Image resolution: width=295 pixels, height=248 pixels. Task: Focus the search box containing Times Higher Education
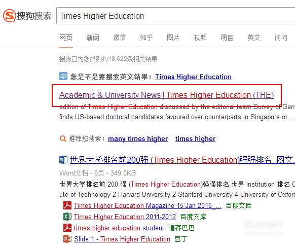(x=176, y=16)
